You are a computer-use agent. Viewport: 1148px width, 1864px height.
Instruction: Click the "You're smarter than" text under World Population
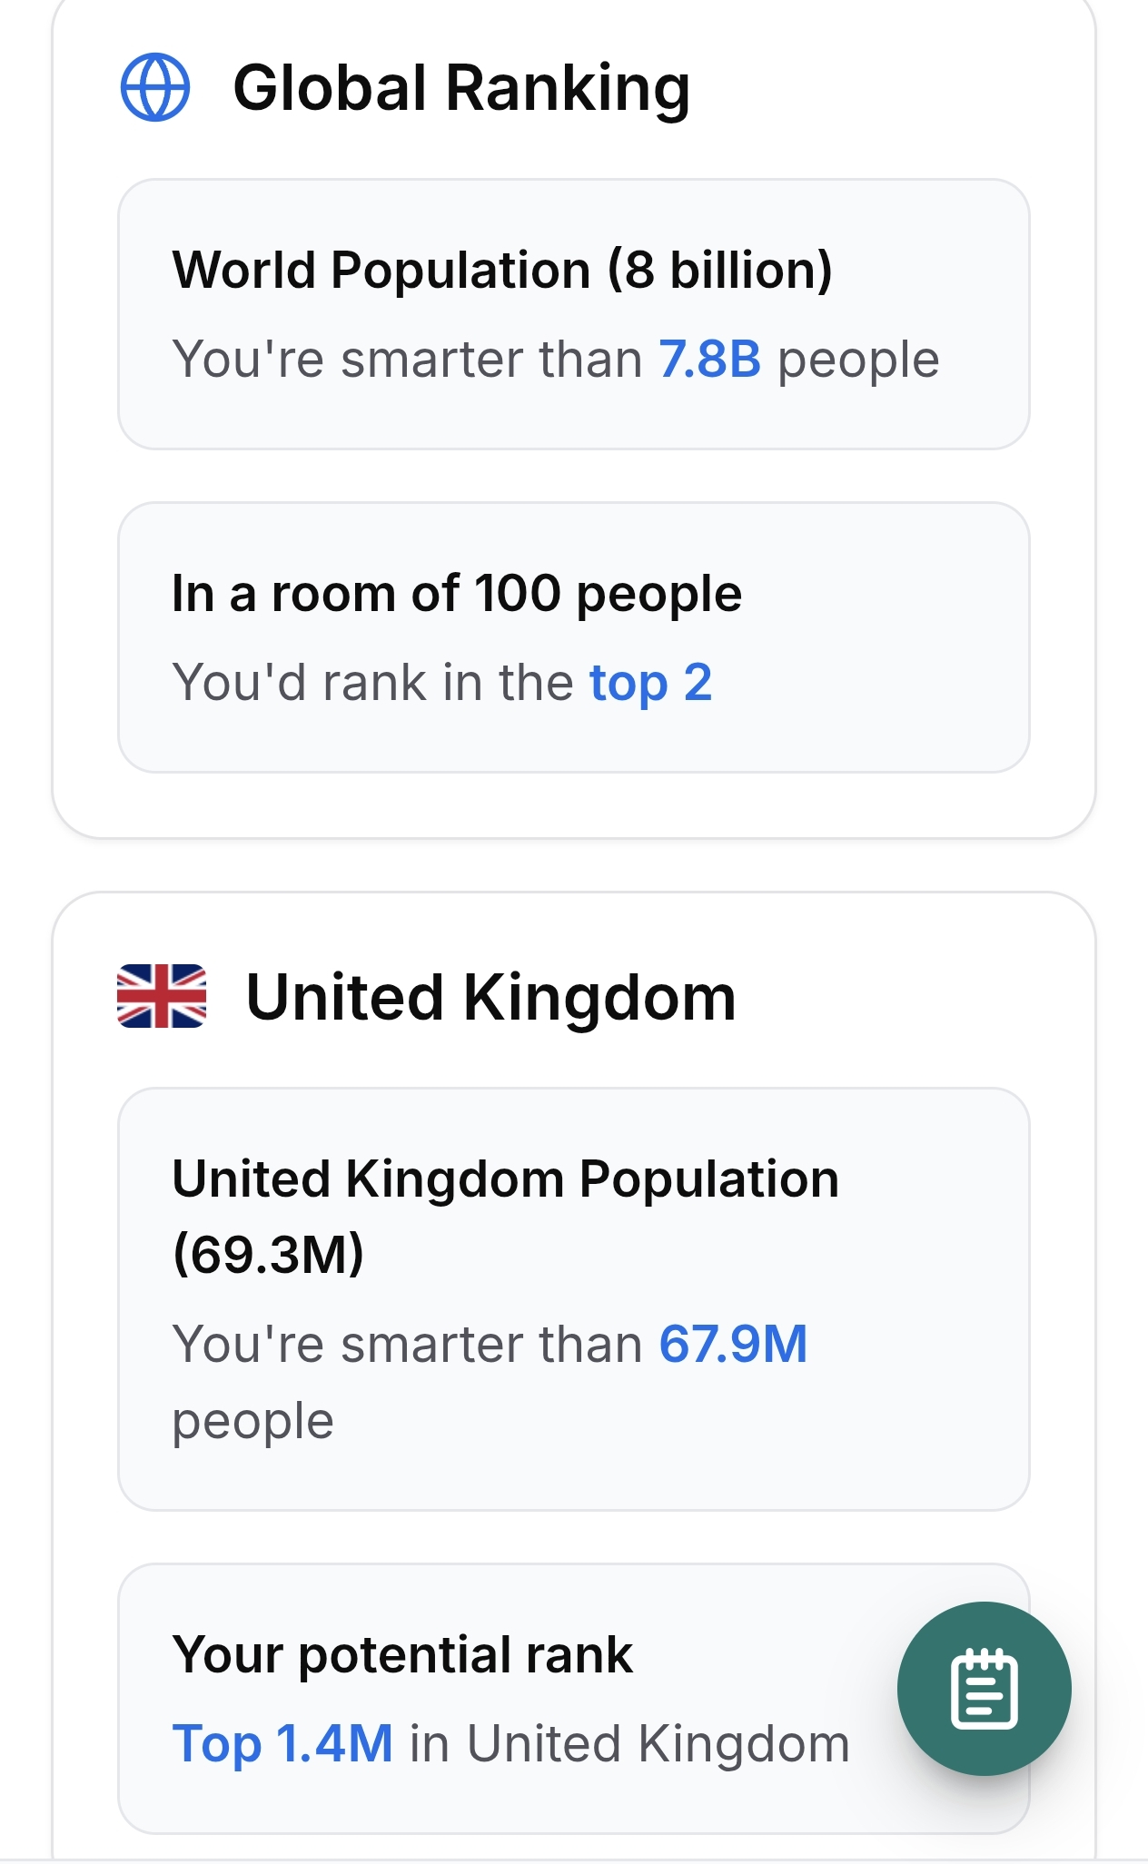[408, 359]
